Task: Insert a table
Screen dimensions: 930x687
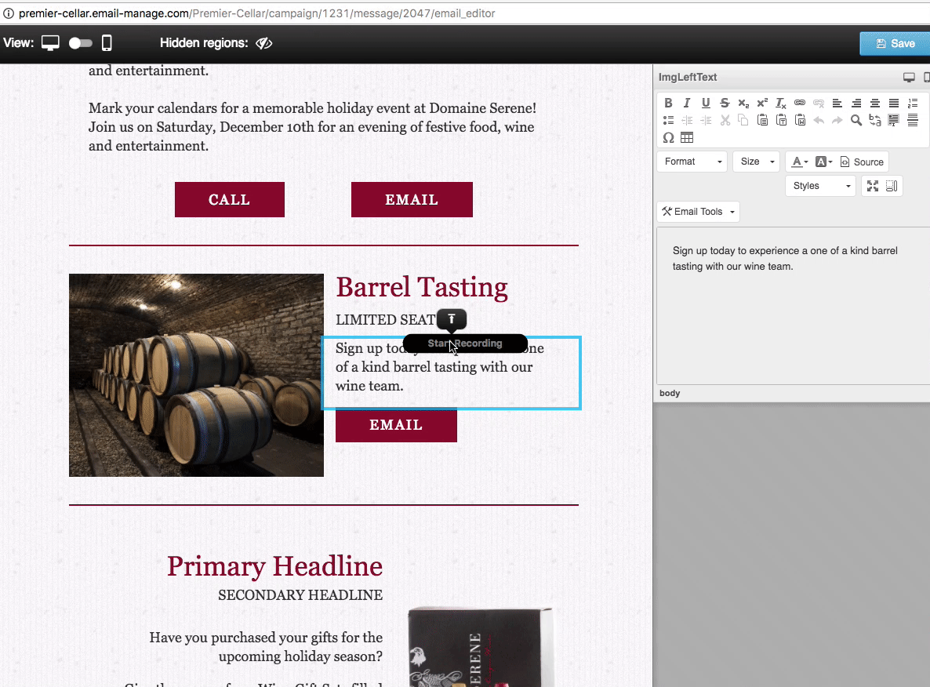Action: 687,138
